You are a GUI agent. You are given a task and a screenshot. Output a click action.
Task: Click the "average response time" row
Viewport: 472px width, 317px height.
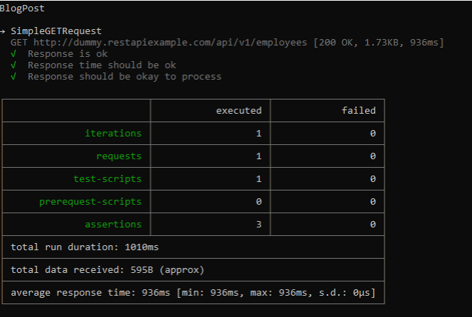(x=192, y=293)
